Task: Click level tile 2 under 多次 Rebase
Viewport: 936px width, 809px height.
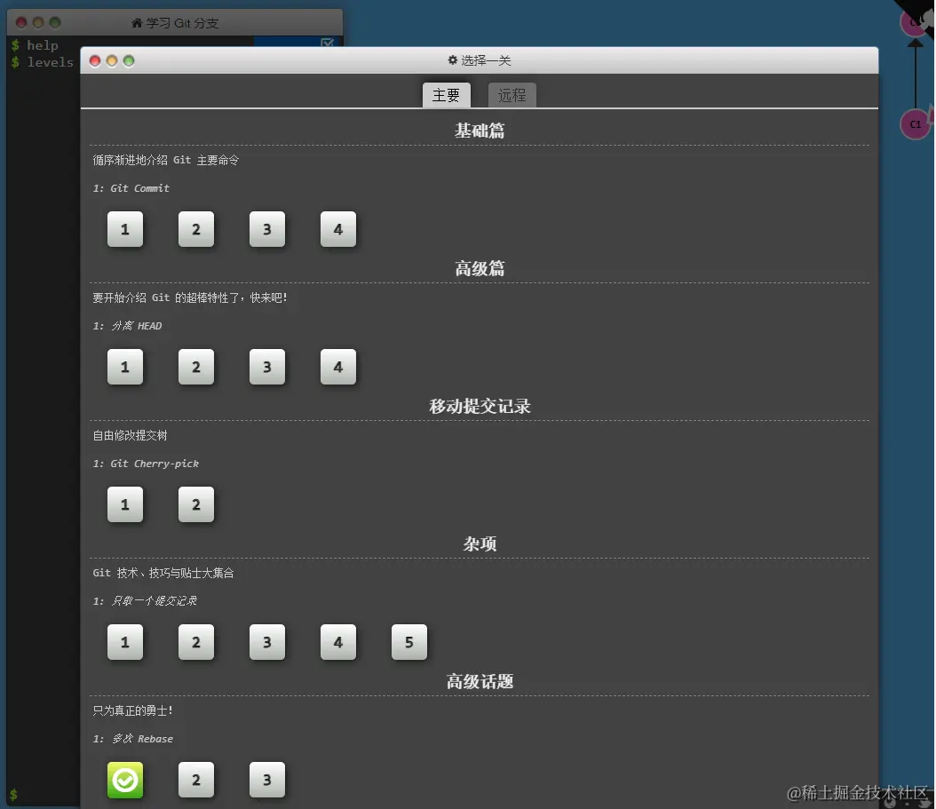Action: tap(196, 780)
